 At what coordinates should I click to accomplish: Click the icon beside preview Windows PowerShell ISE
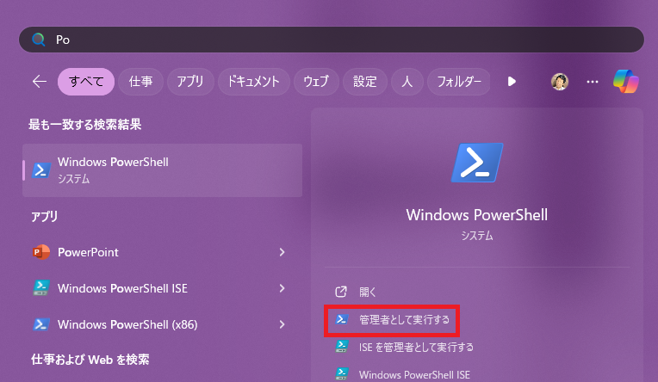(x=342, y=374)
